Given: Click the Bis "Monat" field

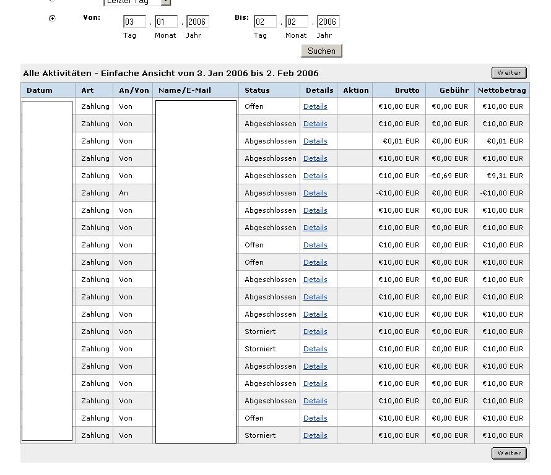Looking at the screenshot, I should 297,22.
